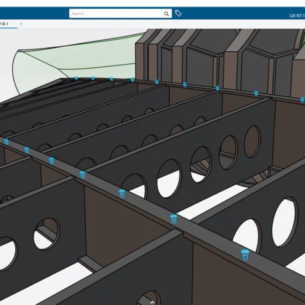This screenshot has width=305, height=305.
Task: Pick the rear fastener second from right edge
Action: tap(256, 94)
